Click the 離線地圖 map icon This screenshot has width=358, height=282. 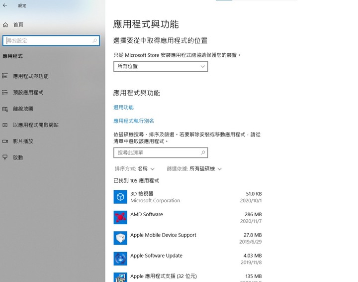(x=5, y=109)
